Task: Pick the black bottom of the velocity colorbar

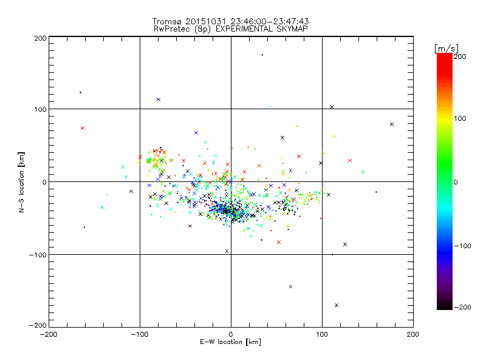Action: [445, 305]
